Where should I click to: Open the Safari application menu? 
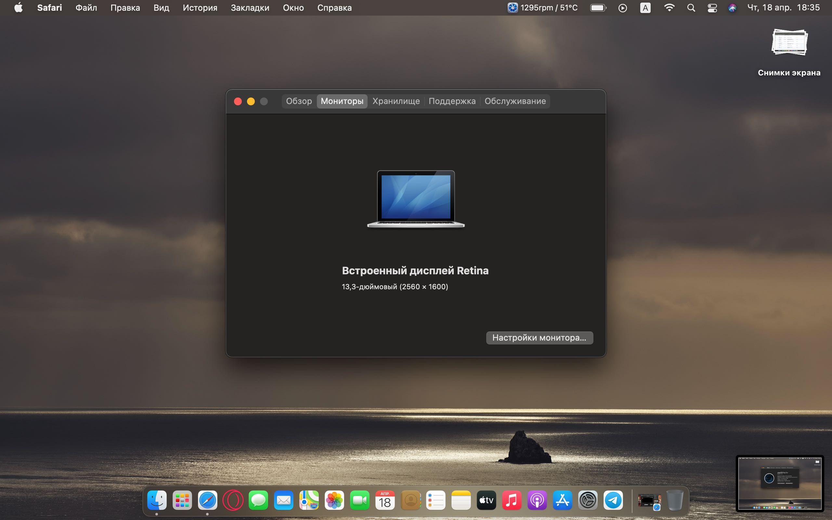(x=49, y=7)
